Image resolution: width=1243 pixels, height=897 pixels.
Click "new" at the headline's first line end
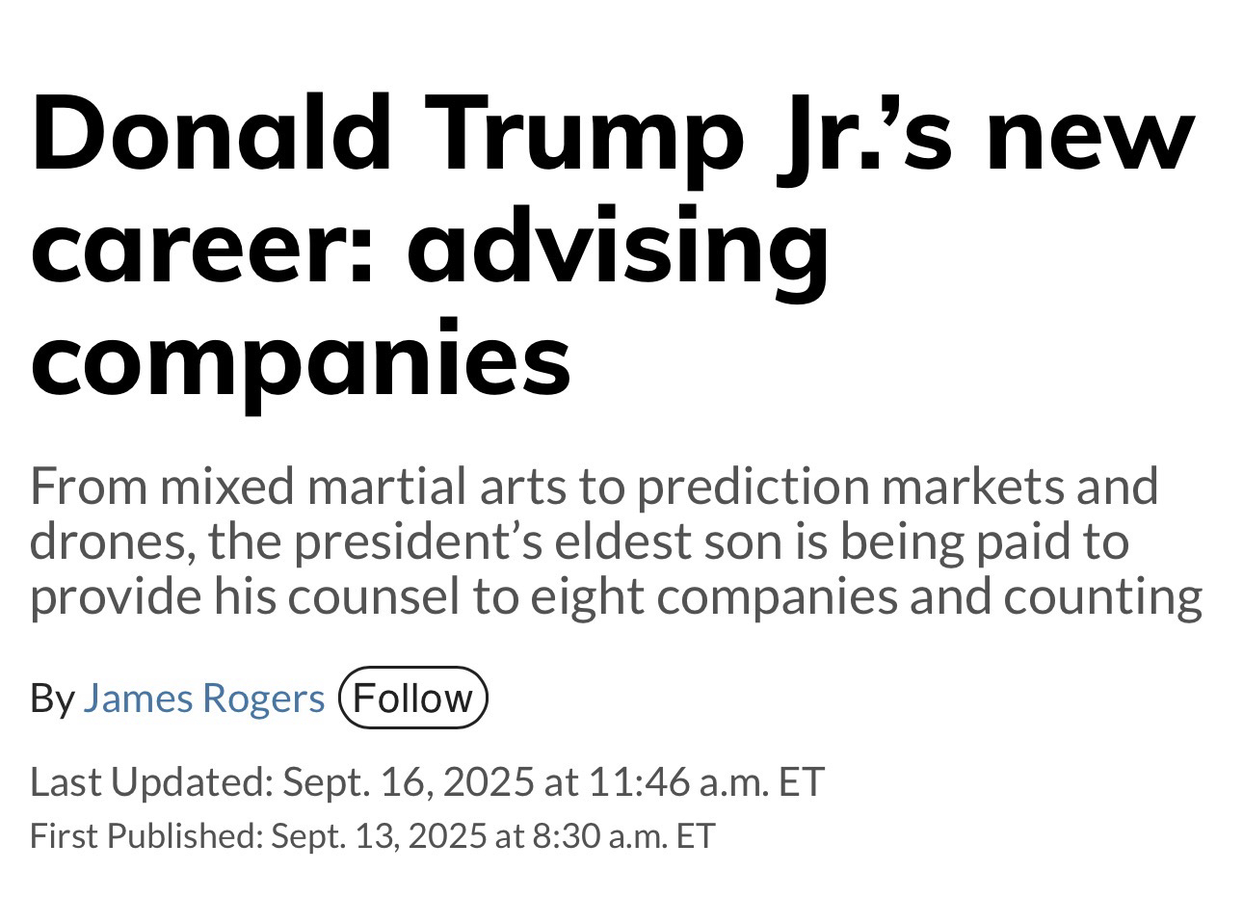[1090, 135]
